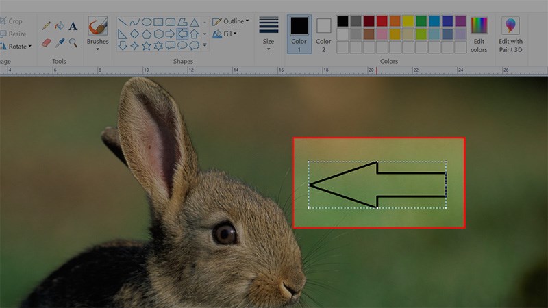Pick the green color swatch
This screenshot has width=548, height=308.
[421, 21]
